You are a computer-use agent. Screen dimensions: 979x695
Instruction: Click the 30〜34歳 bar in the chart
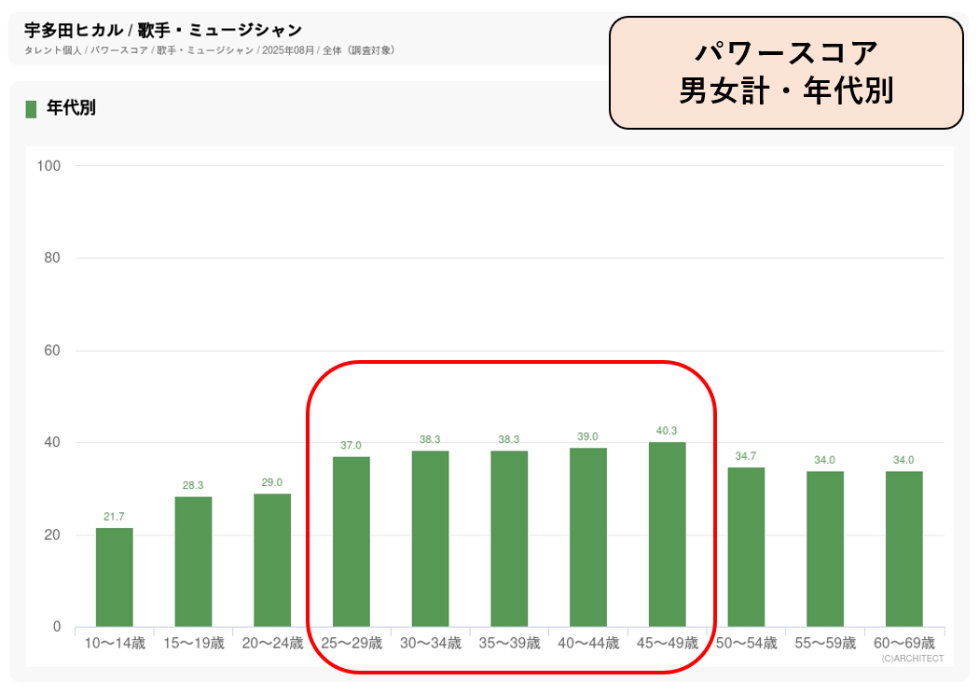tap(430, 538)
